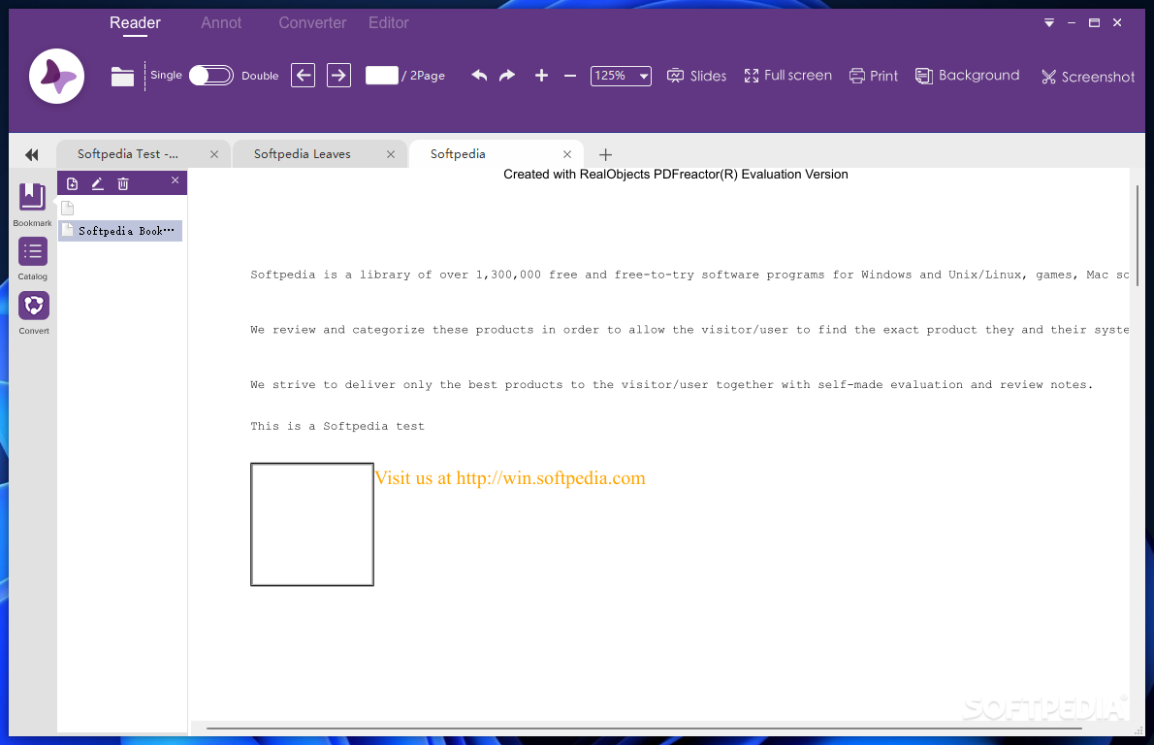Start Slides presentation mode

click(696, 76)
